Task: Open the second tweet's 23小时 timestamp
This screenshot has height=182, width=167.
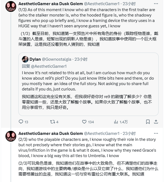Action: tap(129, 133)
